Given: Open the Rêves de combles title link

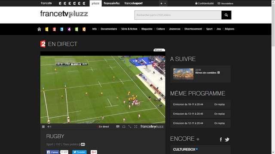Looking at the screenshot, I should point(206,73).
